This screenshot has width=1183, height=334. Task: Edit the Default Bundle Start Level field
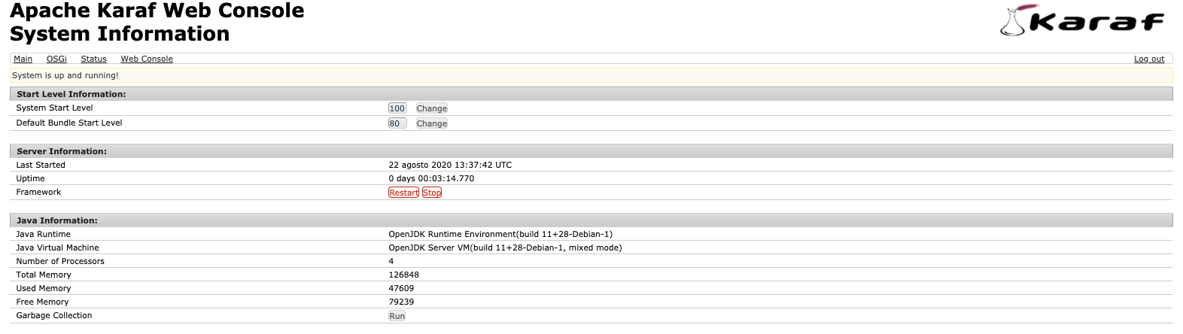397,123
